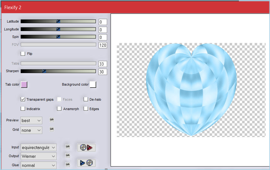Open the Output dropdown showing Werner
The width and height of the screenshot is (270, 170).
[x=39, y=156]
